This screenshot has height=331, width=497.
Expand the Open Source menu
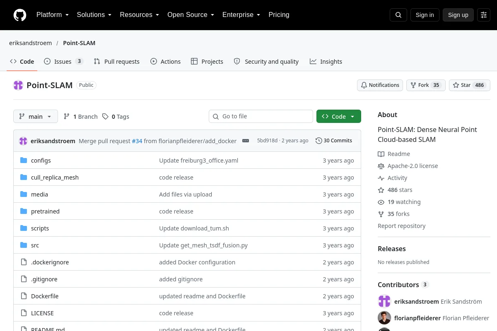click(x=191, y=15)
